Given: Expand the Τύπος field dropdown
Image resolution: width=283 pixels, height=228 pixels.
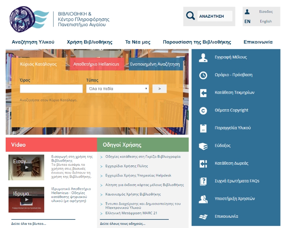Looking at the screenshot, I should [x=117, y=89].
